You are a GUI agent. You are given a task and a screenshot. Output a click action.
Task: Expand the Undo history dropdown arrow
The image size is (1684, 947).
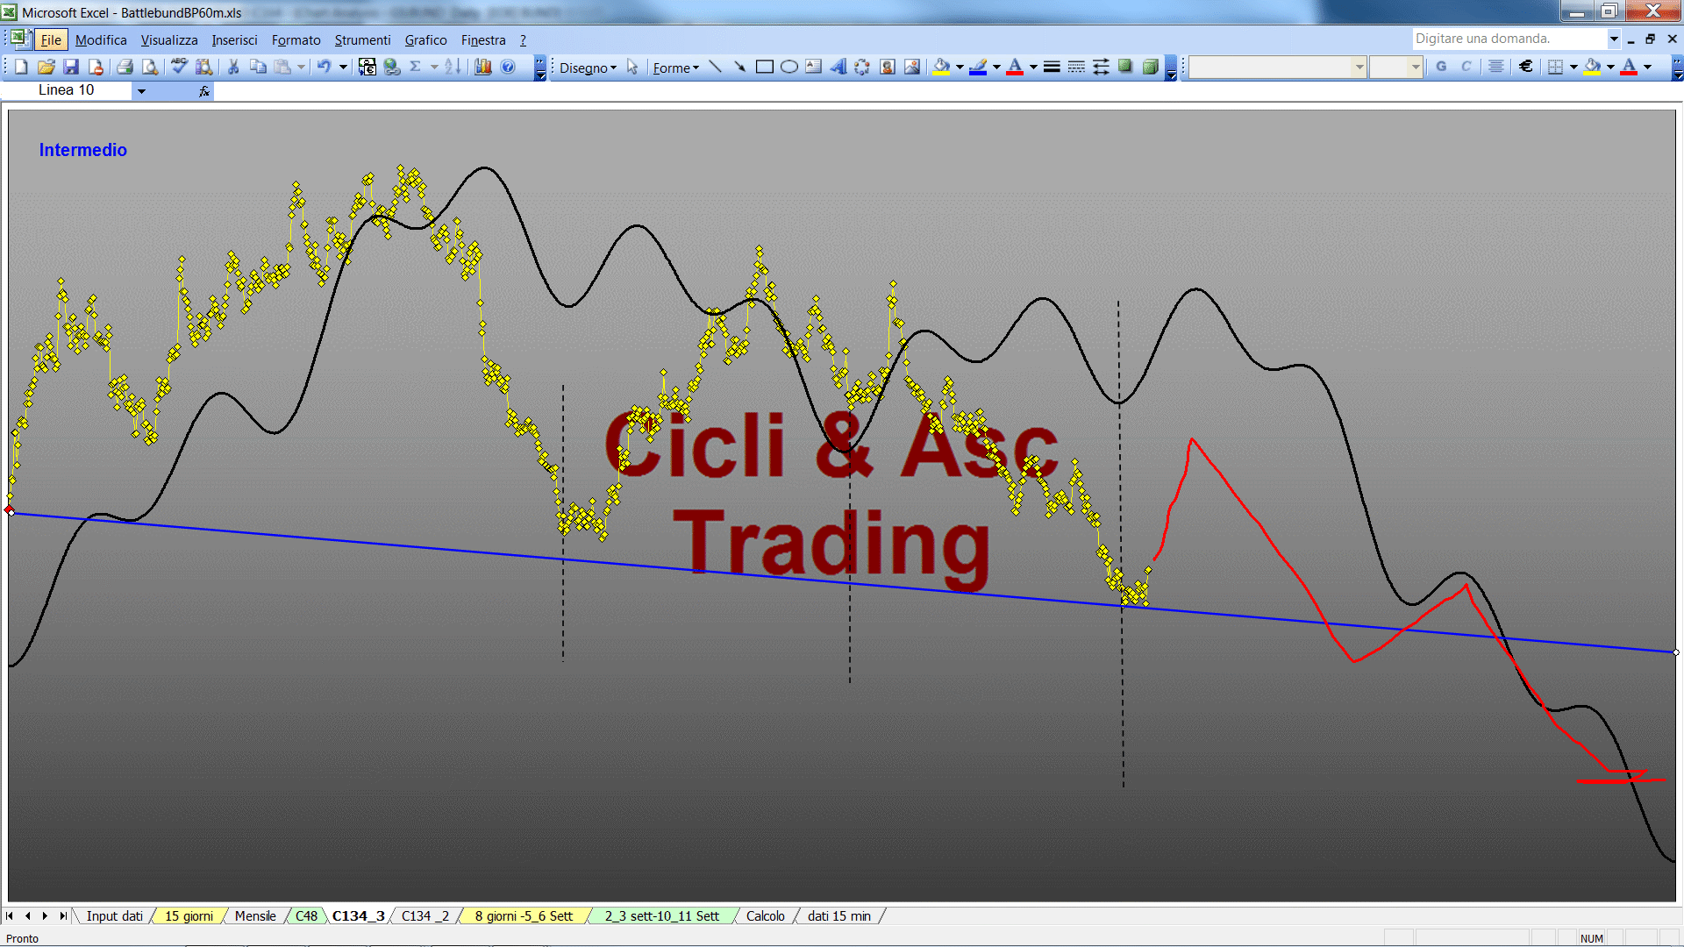click(x=343, y=67)
